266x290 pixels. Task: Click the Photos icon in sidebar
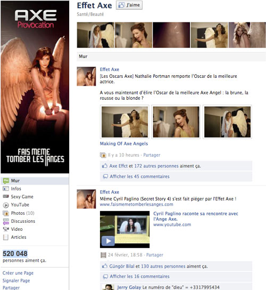click(x=6, y=213)
